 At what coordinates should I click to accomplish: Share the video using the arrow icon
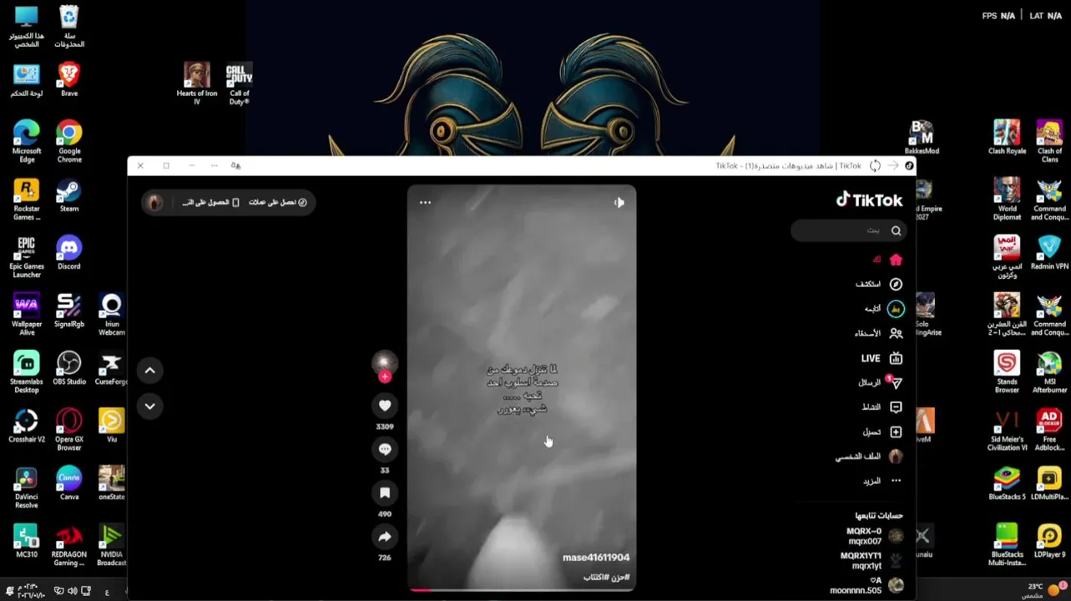coord(385,537)
